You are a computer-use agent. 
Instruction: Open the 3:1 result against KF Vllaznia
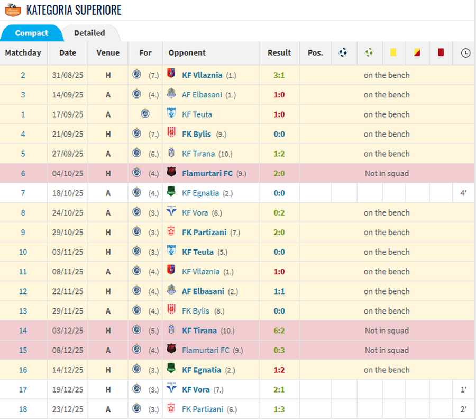[x=279, y=75]
